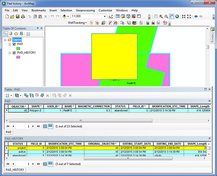Click PAD table horizontal scrollbar
This screenshot has height=176, width=217.
coord(81,121)
